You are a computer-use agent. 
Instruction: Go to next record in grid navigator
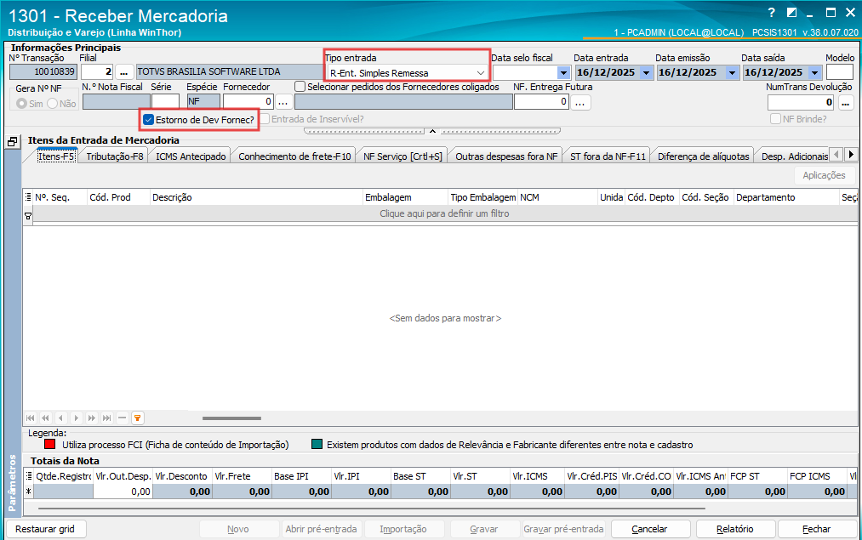(x=77, y=418)
